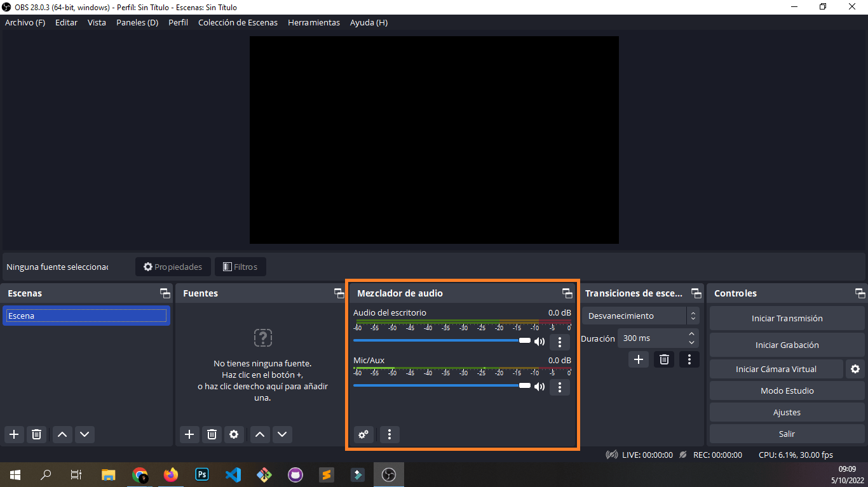This screenshot has width=868, height=487.
Task: Open Audio del escritorio options menu
Action: (559, 342)
